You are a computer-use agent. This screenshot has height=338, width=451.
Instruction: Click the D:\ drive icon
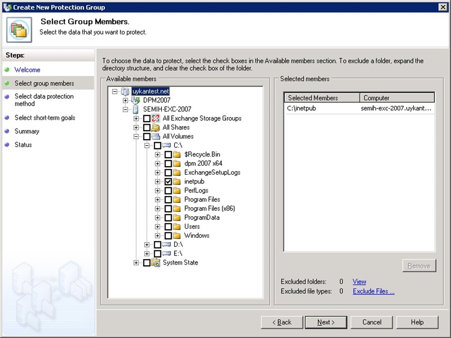166,244
